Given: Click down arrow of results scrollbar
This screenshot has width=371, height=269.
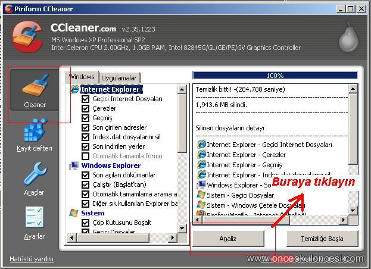Looking at the screenshot, I should (x=353, y=211).
